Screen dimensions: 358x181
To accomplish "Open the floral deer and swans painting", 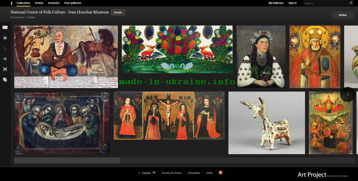I will 177,49.
